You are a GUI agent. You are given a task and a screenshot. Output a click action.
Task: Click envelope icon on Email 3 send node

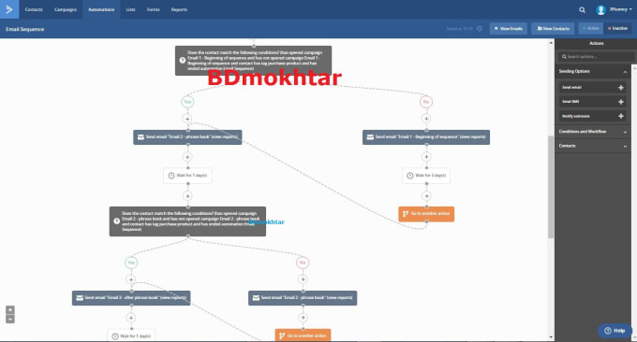click(x=80, y=298)
